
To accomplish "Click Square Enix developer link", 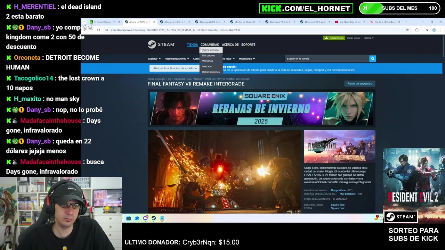I will pyautogui.click(x=338, y=205).
